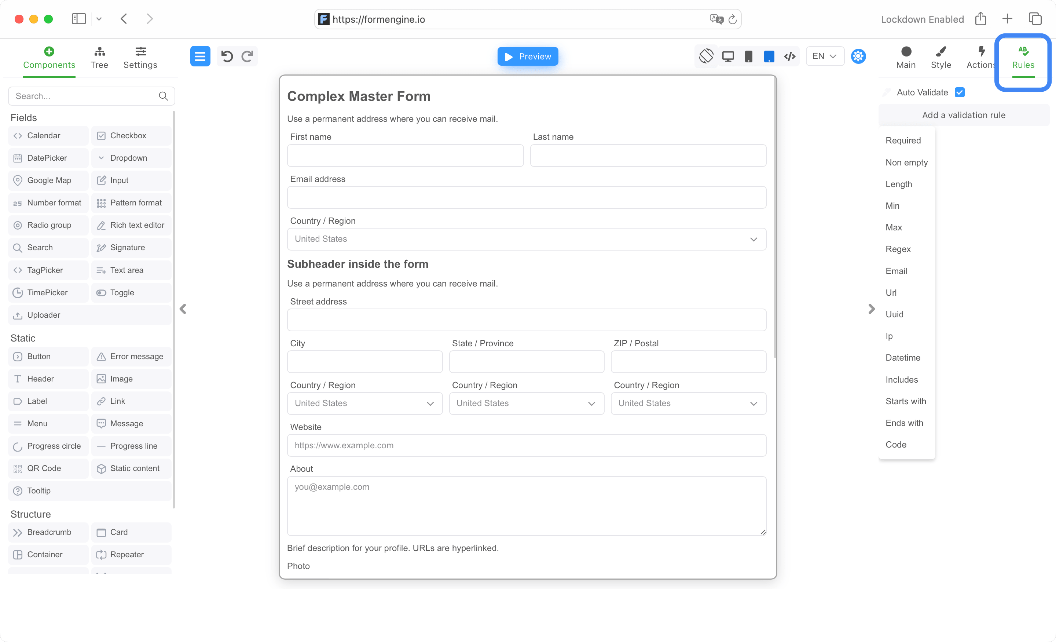Collapse the left components panel arrow
This screenshot has width=1056, height=642.
click(183, 309)
